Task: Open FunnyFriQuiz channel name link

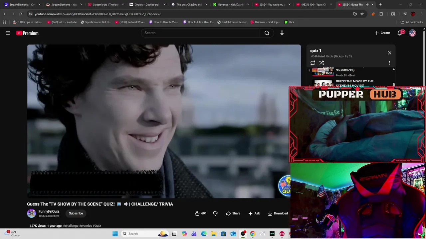Action: click(49, 211)
